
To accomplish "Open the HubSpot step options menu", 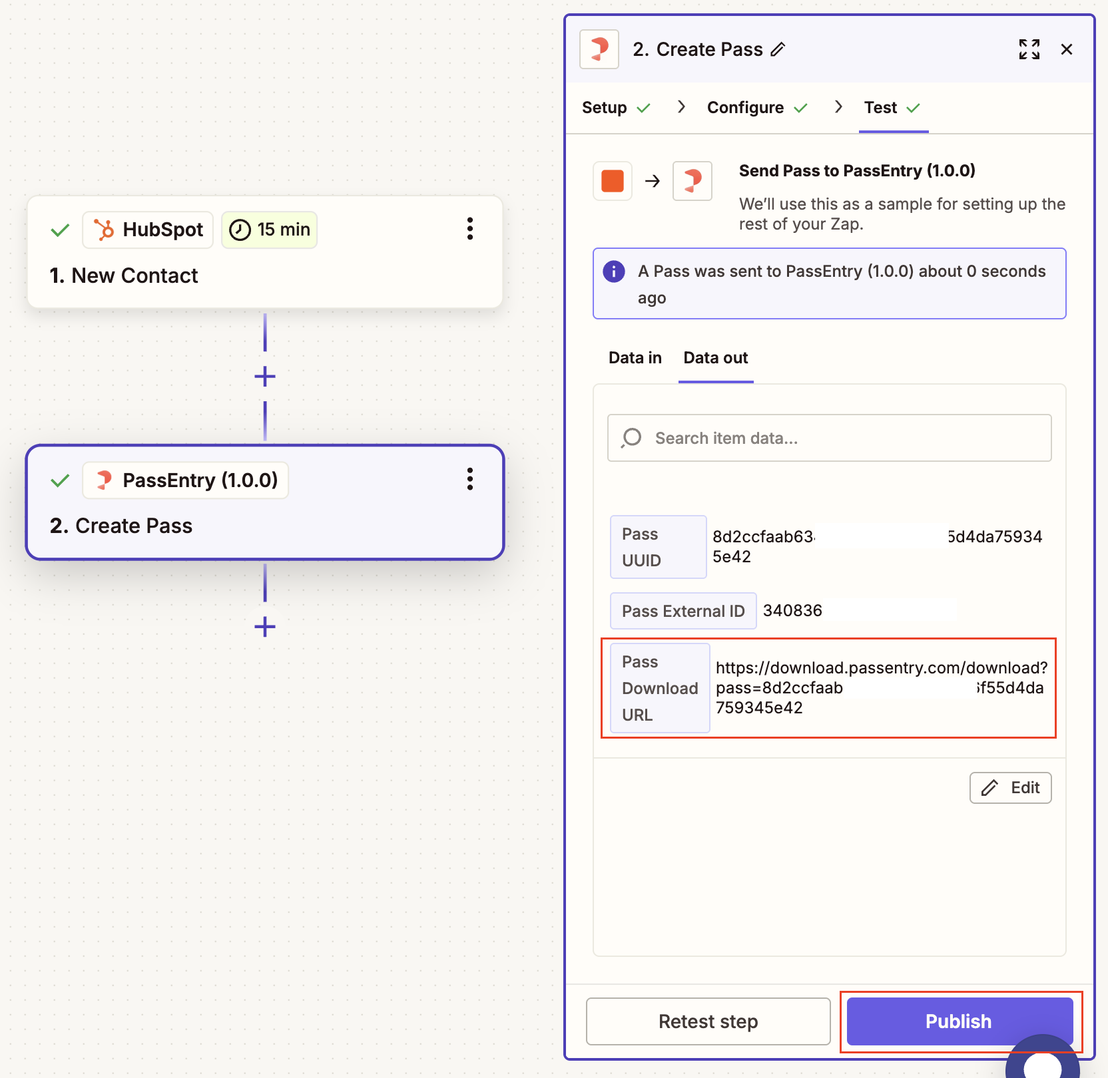I will pos(470,229).
